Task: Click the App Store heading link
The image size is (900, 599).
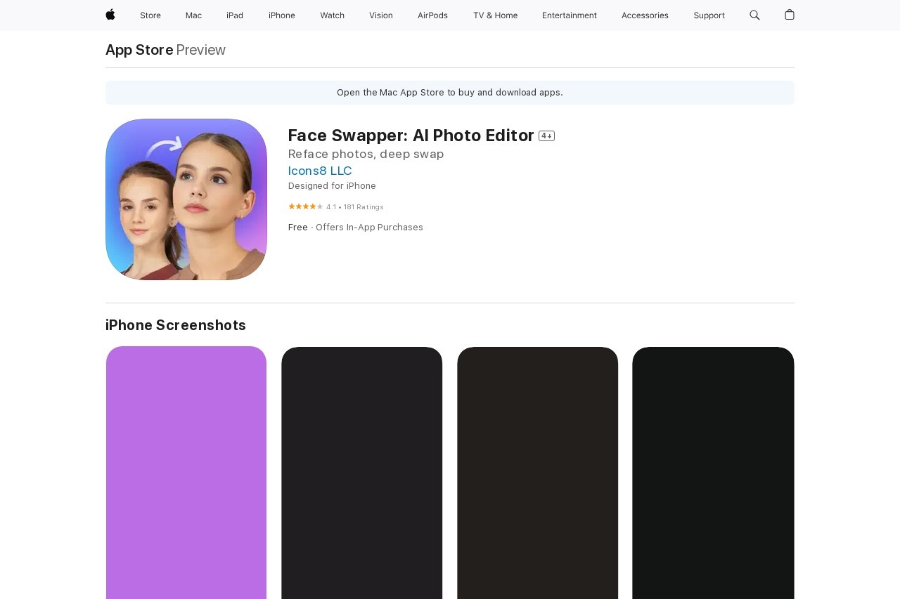Action: pos(139,50)
